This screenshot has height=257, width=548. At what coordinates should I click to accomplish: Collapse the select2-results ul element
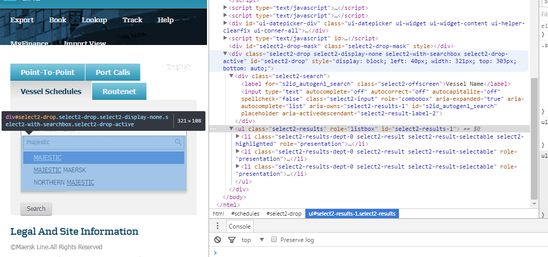pos(231,129)
